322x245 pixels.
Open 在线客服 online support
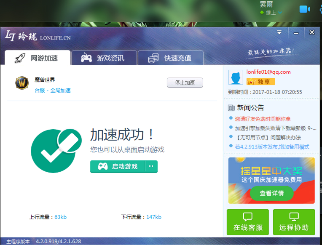[248, 222]
